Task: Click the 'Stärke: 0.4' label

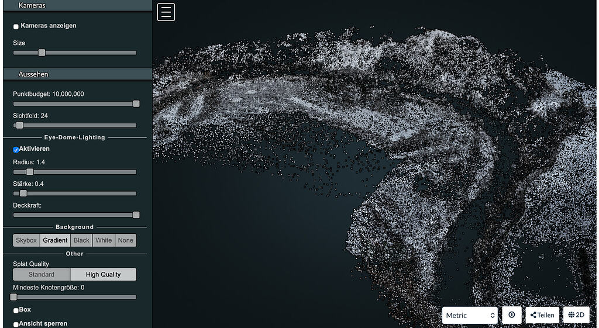Action: [x=28, y=184]
